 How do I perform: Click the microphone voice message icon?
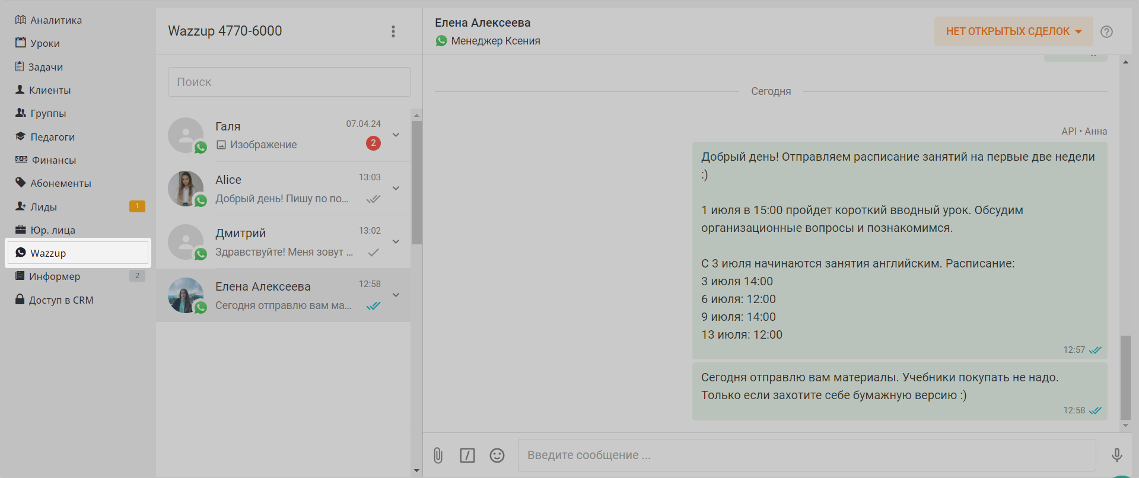pyautogui.click(x=1116, y=455)
